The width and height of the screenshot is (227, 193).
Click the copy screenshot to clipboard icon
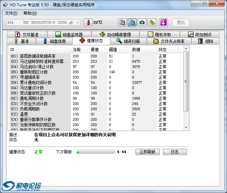coord(132,22)
